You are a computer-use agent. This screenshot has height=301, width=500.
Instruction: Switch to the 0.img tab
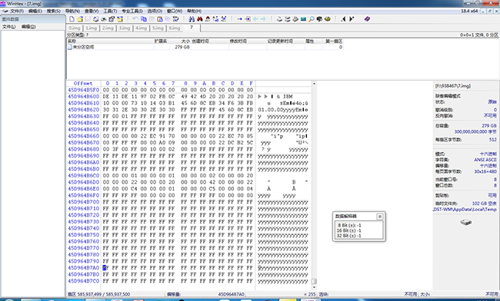coord(75,28)
